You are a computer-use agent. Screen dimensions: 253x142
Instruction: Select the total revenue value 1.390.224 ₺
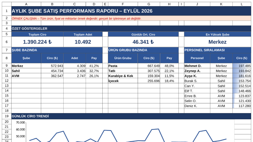pyautogui.click(x=38, y=42)
